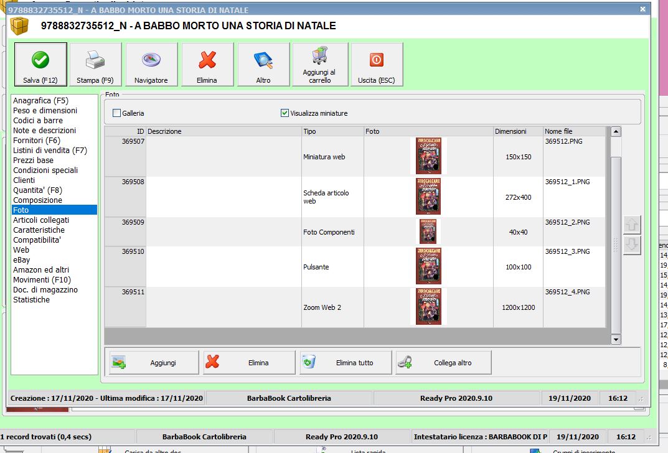Screen dimensions: 668x453
Task: Open Anagrafica (F5) section
Action: tap(40, 100)
